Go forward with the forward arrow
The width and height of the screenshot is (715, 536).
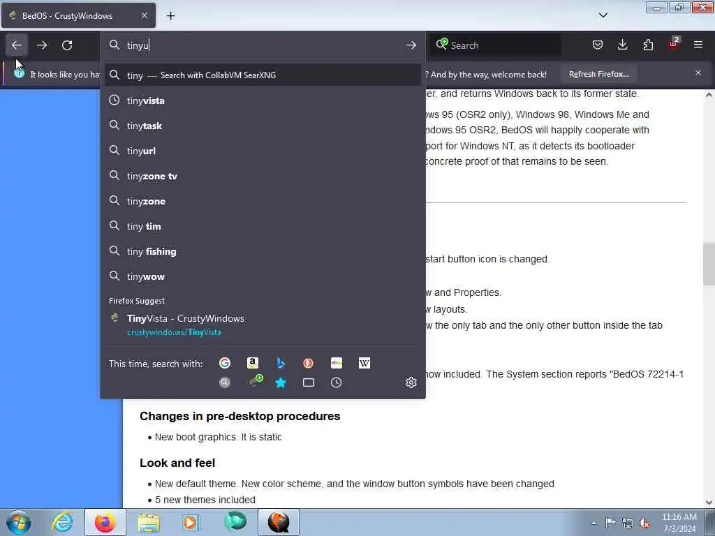coord(42,45)
